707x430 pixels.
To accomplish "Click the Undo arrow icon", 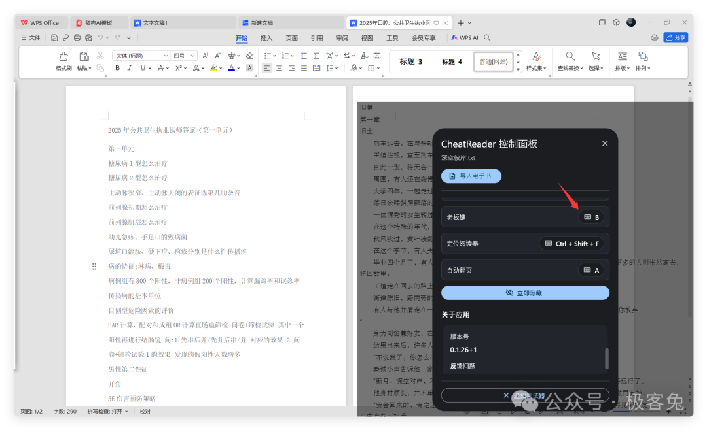I will point(101,38).
